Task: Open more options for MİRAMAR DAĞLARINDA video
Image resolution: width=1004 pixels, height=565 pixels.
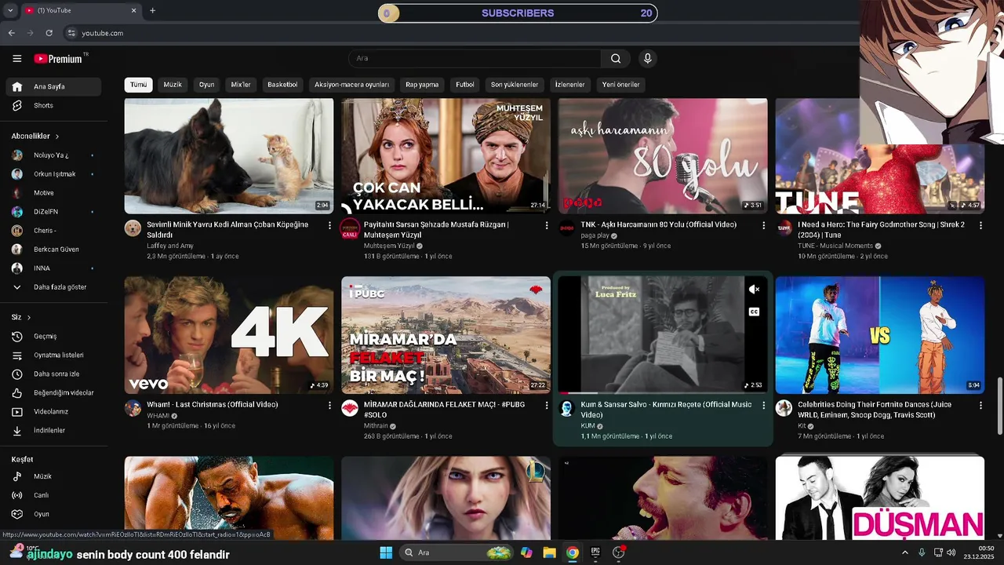Action: coord(547,405)
